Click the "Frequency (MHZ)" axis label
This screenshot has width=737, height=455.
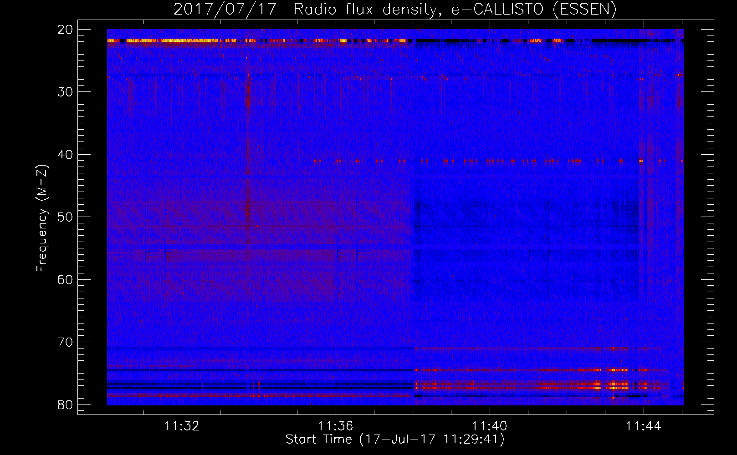[x=42, y=218]
